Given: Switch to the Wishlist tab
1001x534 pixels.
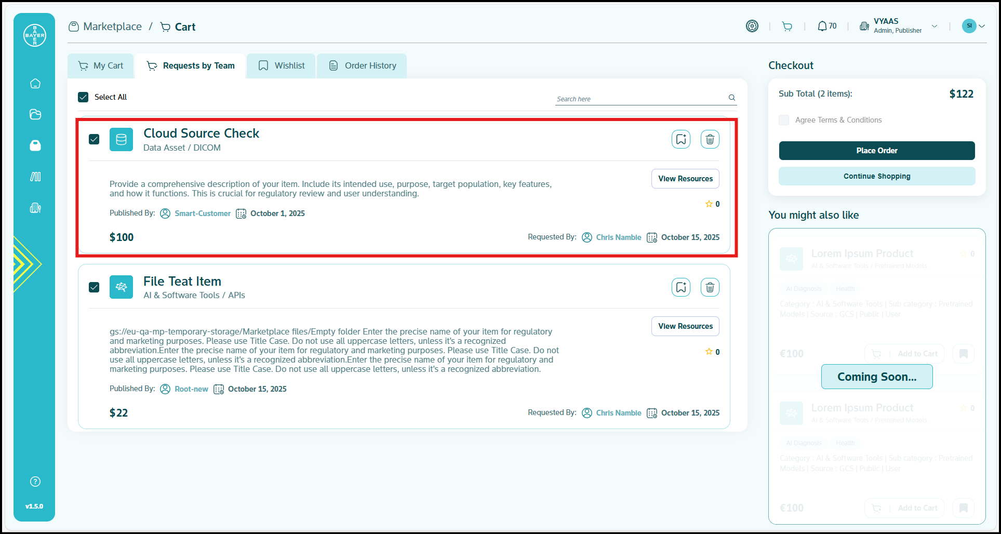Looking at the screenshot, I should (x=281, y=66).
